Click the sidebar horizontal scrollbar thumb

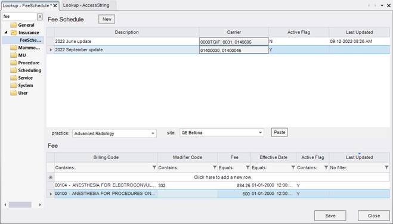coord(20,205)
